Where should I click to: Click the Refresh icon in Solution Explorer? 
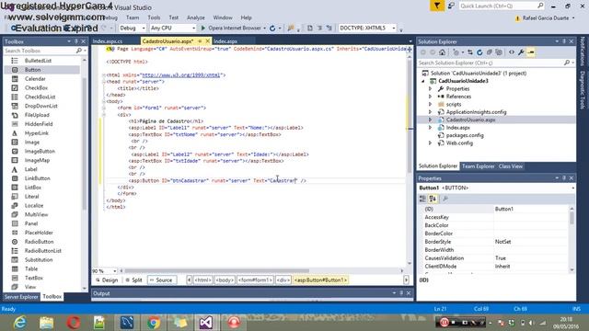(x=479, y=52)
